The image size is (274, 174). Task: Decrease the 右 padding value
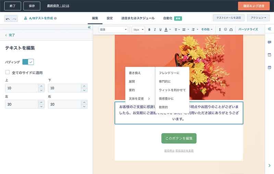click(x=84, y=107)
